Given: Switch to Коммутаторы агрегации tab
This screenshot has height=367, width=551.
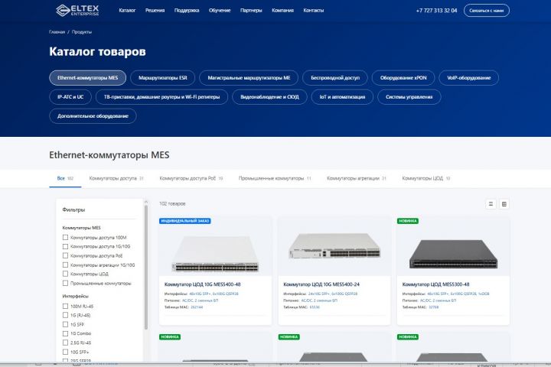Looking at the screenshot, I should click(357, 178).
